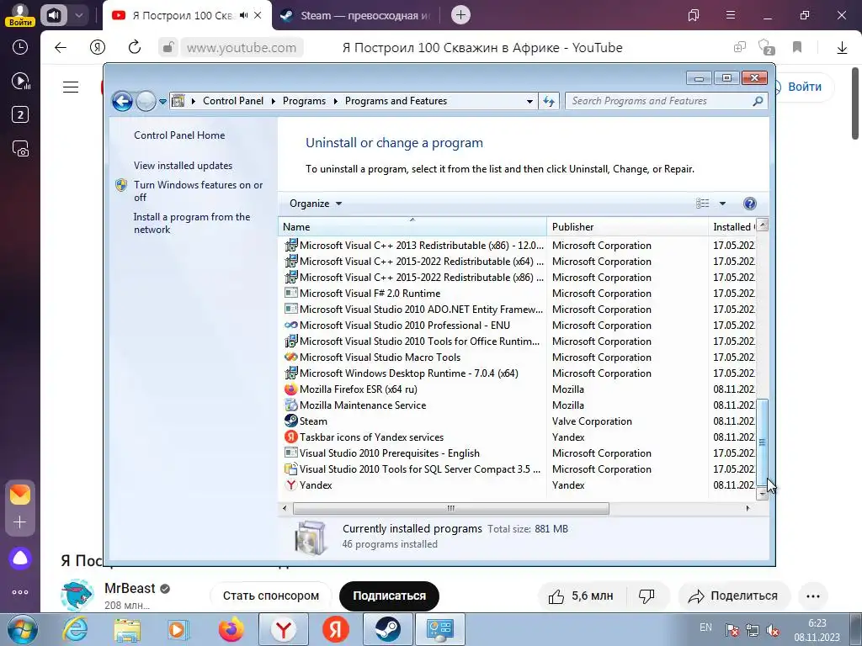Open Install a program from the network
This screenshot has width=862, height=646.
click(x=192, y=223)
